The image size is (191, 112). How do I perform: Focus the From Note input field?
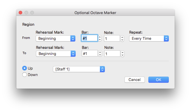pos(112,38)
